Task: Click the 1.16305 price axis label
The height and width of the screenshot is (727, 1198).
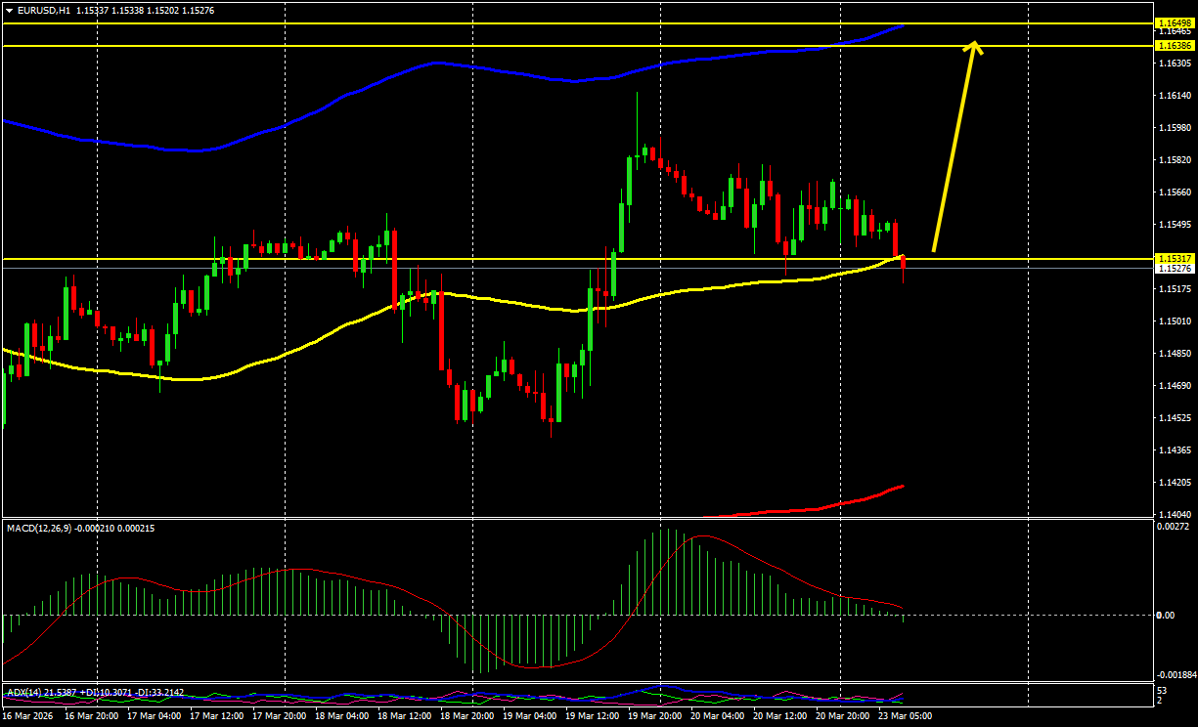Action: (1174, 64)
